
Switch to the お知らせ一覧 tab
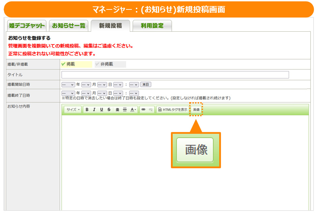pyautogui.click(x=69, y=26)
